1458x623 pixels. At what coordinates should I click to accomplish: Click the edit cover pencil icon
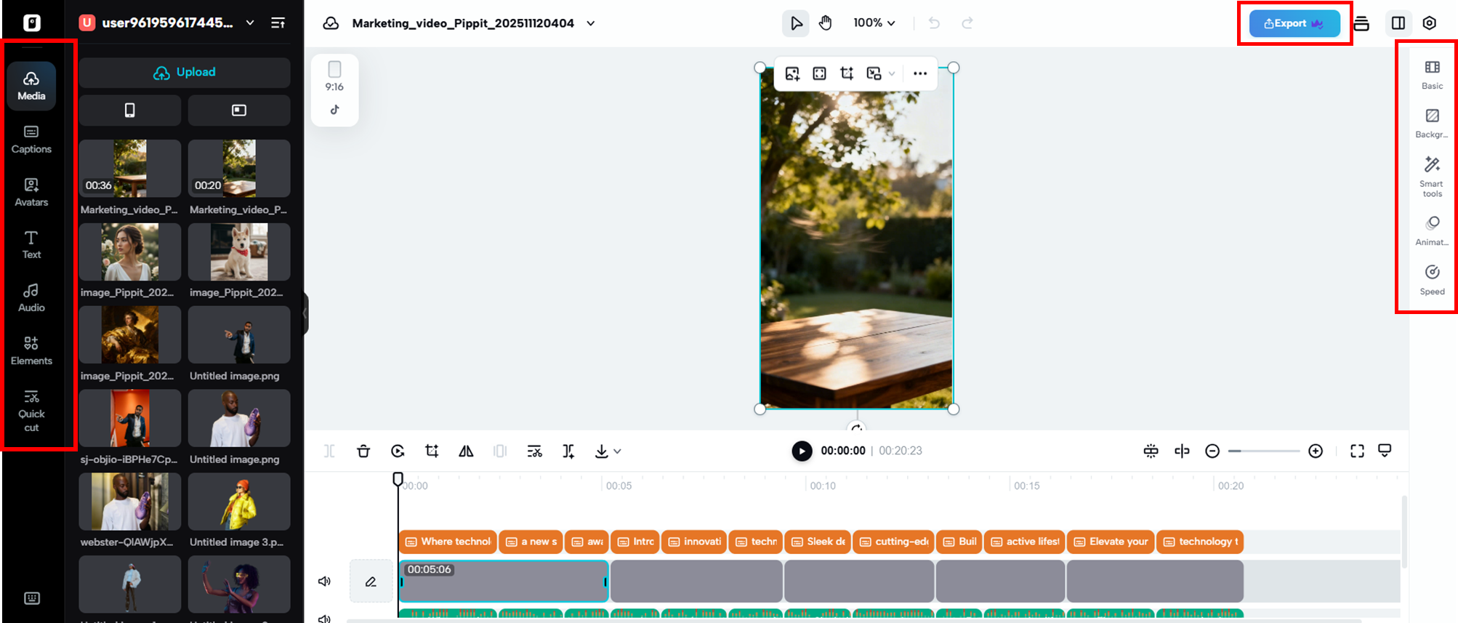(x=371, y=582)
